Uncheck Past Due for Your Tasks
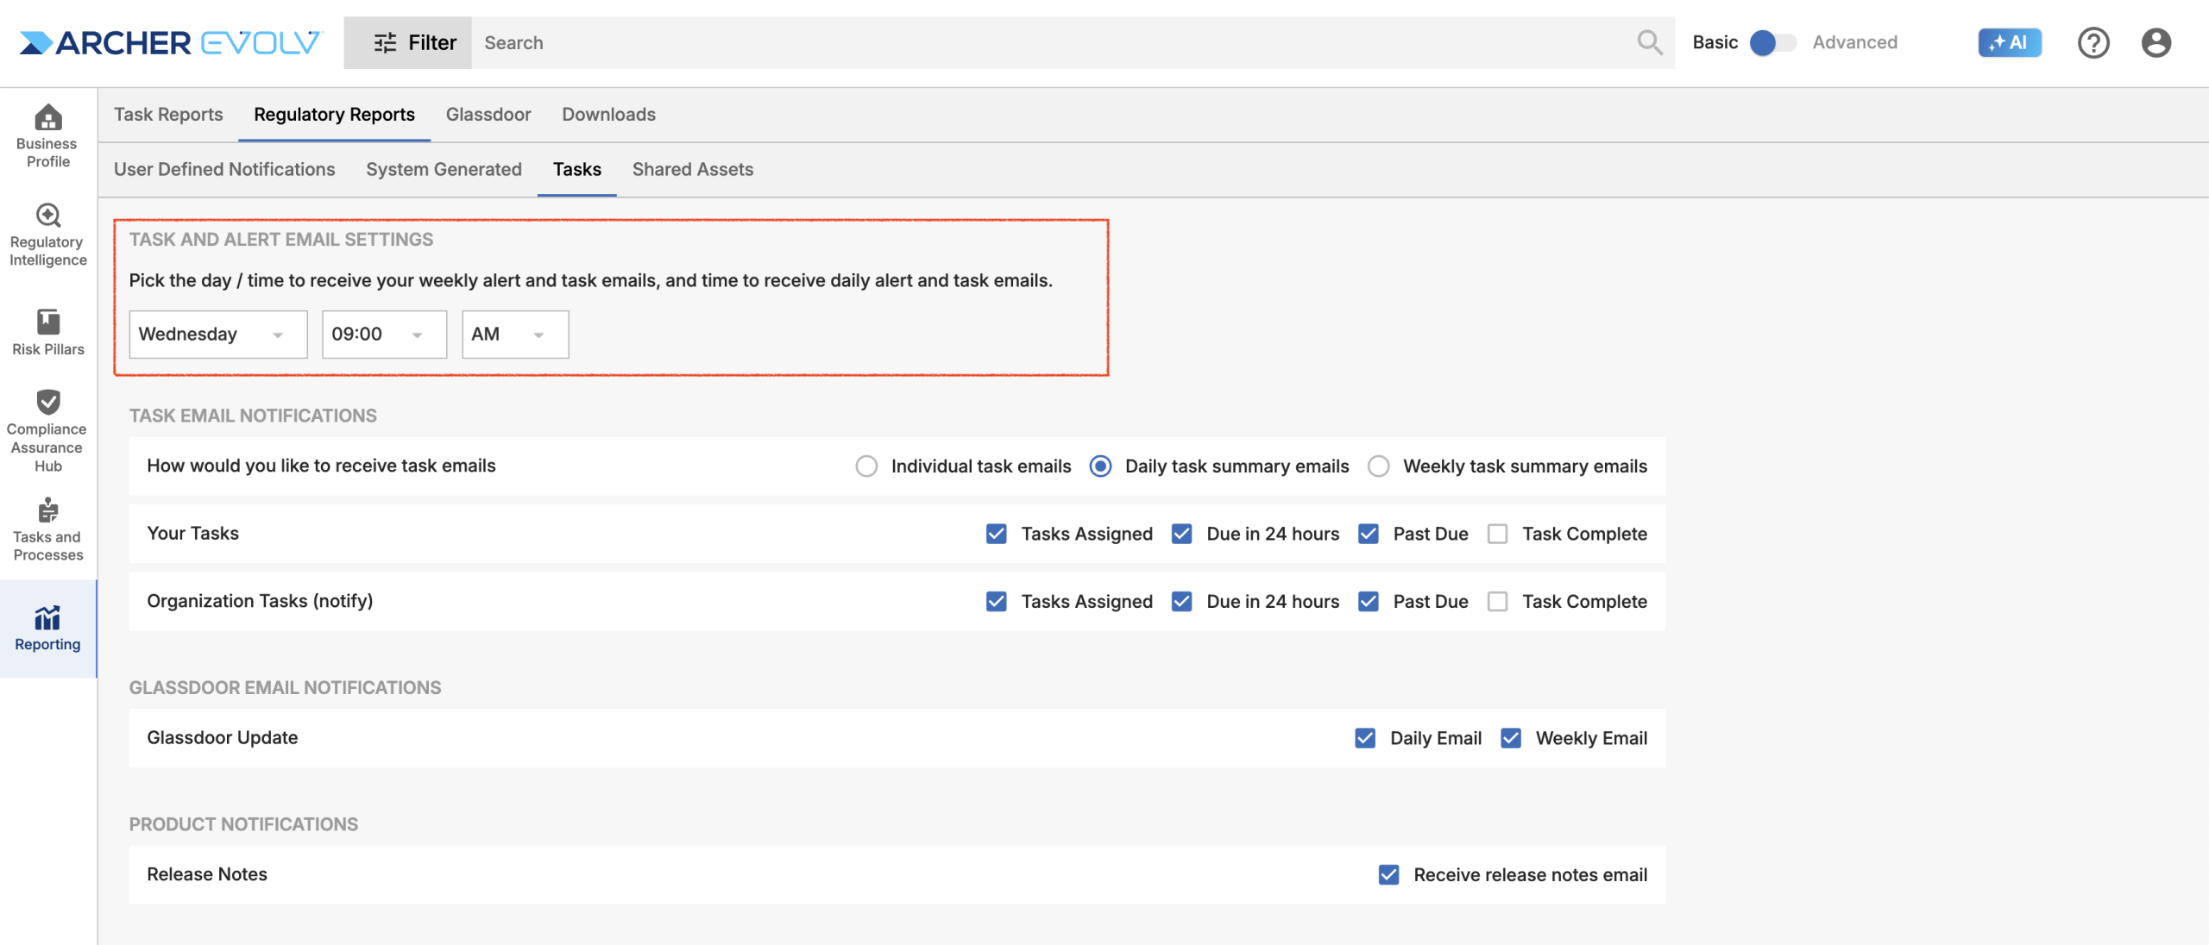This screenshot has height=945, width=2209. (1368, 534)
